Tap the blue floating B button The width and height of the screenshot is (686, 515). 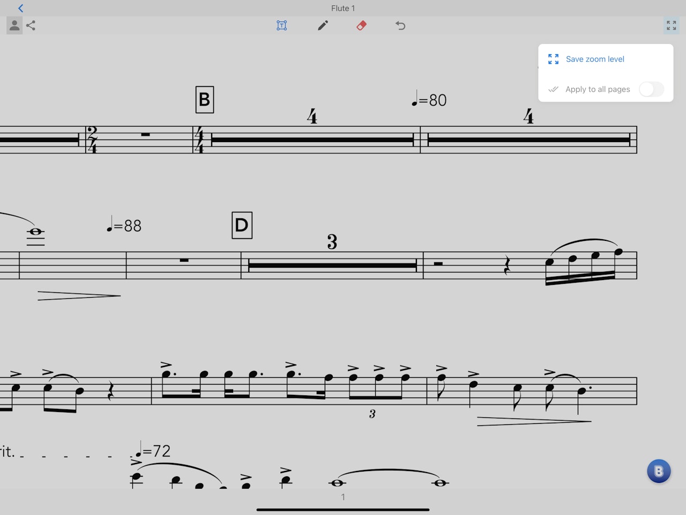point(659,471)
